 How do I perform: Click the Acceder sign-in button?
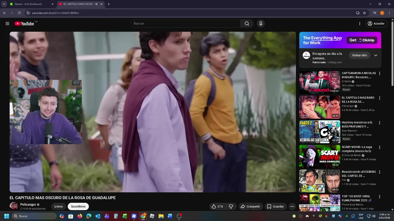376,24
